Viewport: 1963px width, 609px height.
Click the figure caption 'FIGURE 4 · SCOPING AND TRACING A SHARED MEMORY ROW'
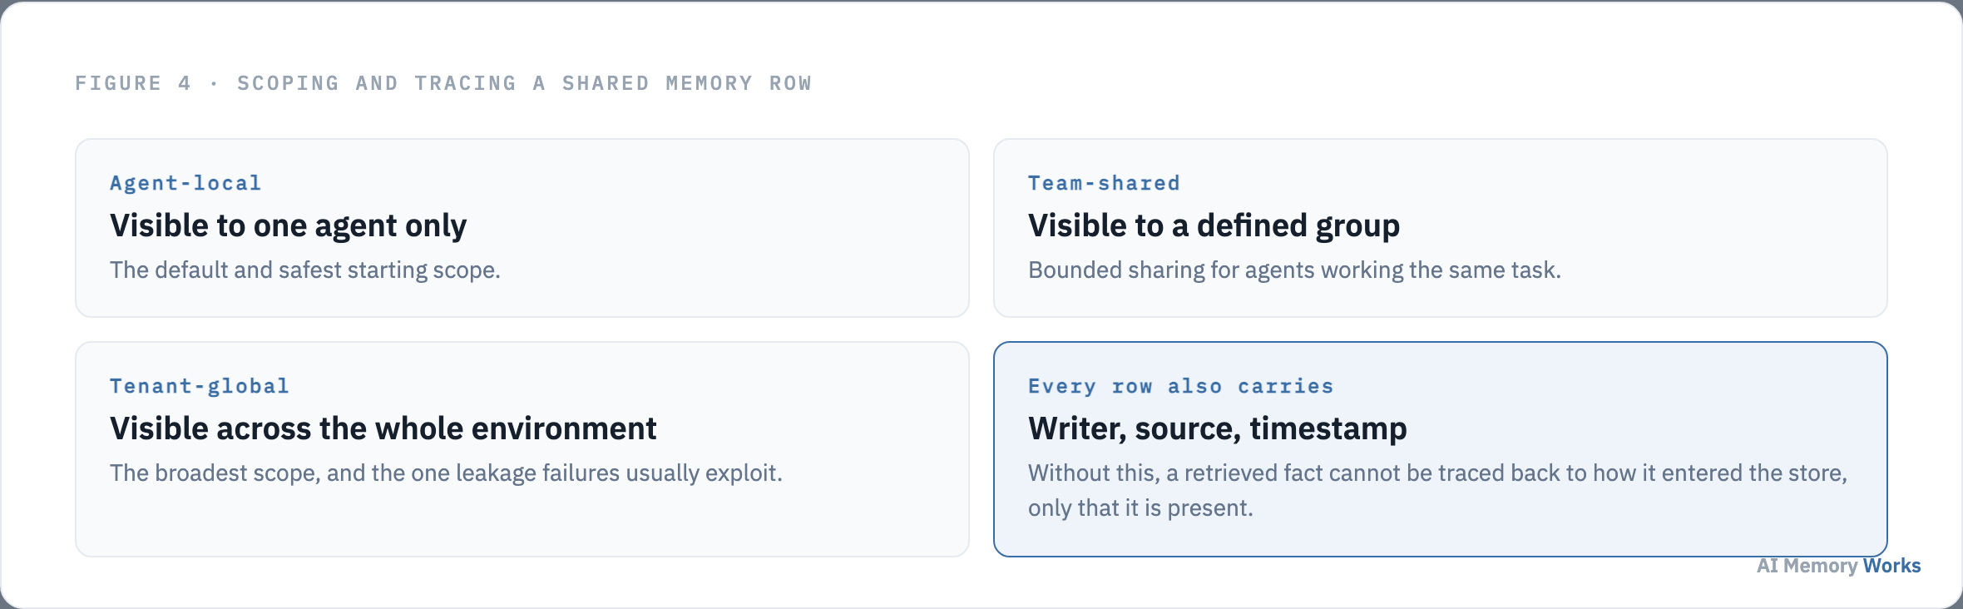point(443,83)
